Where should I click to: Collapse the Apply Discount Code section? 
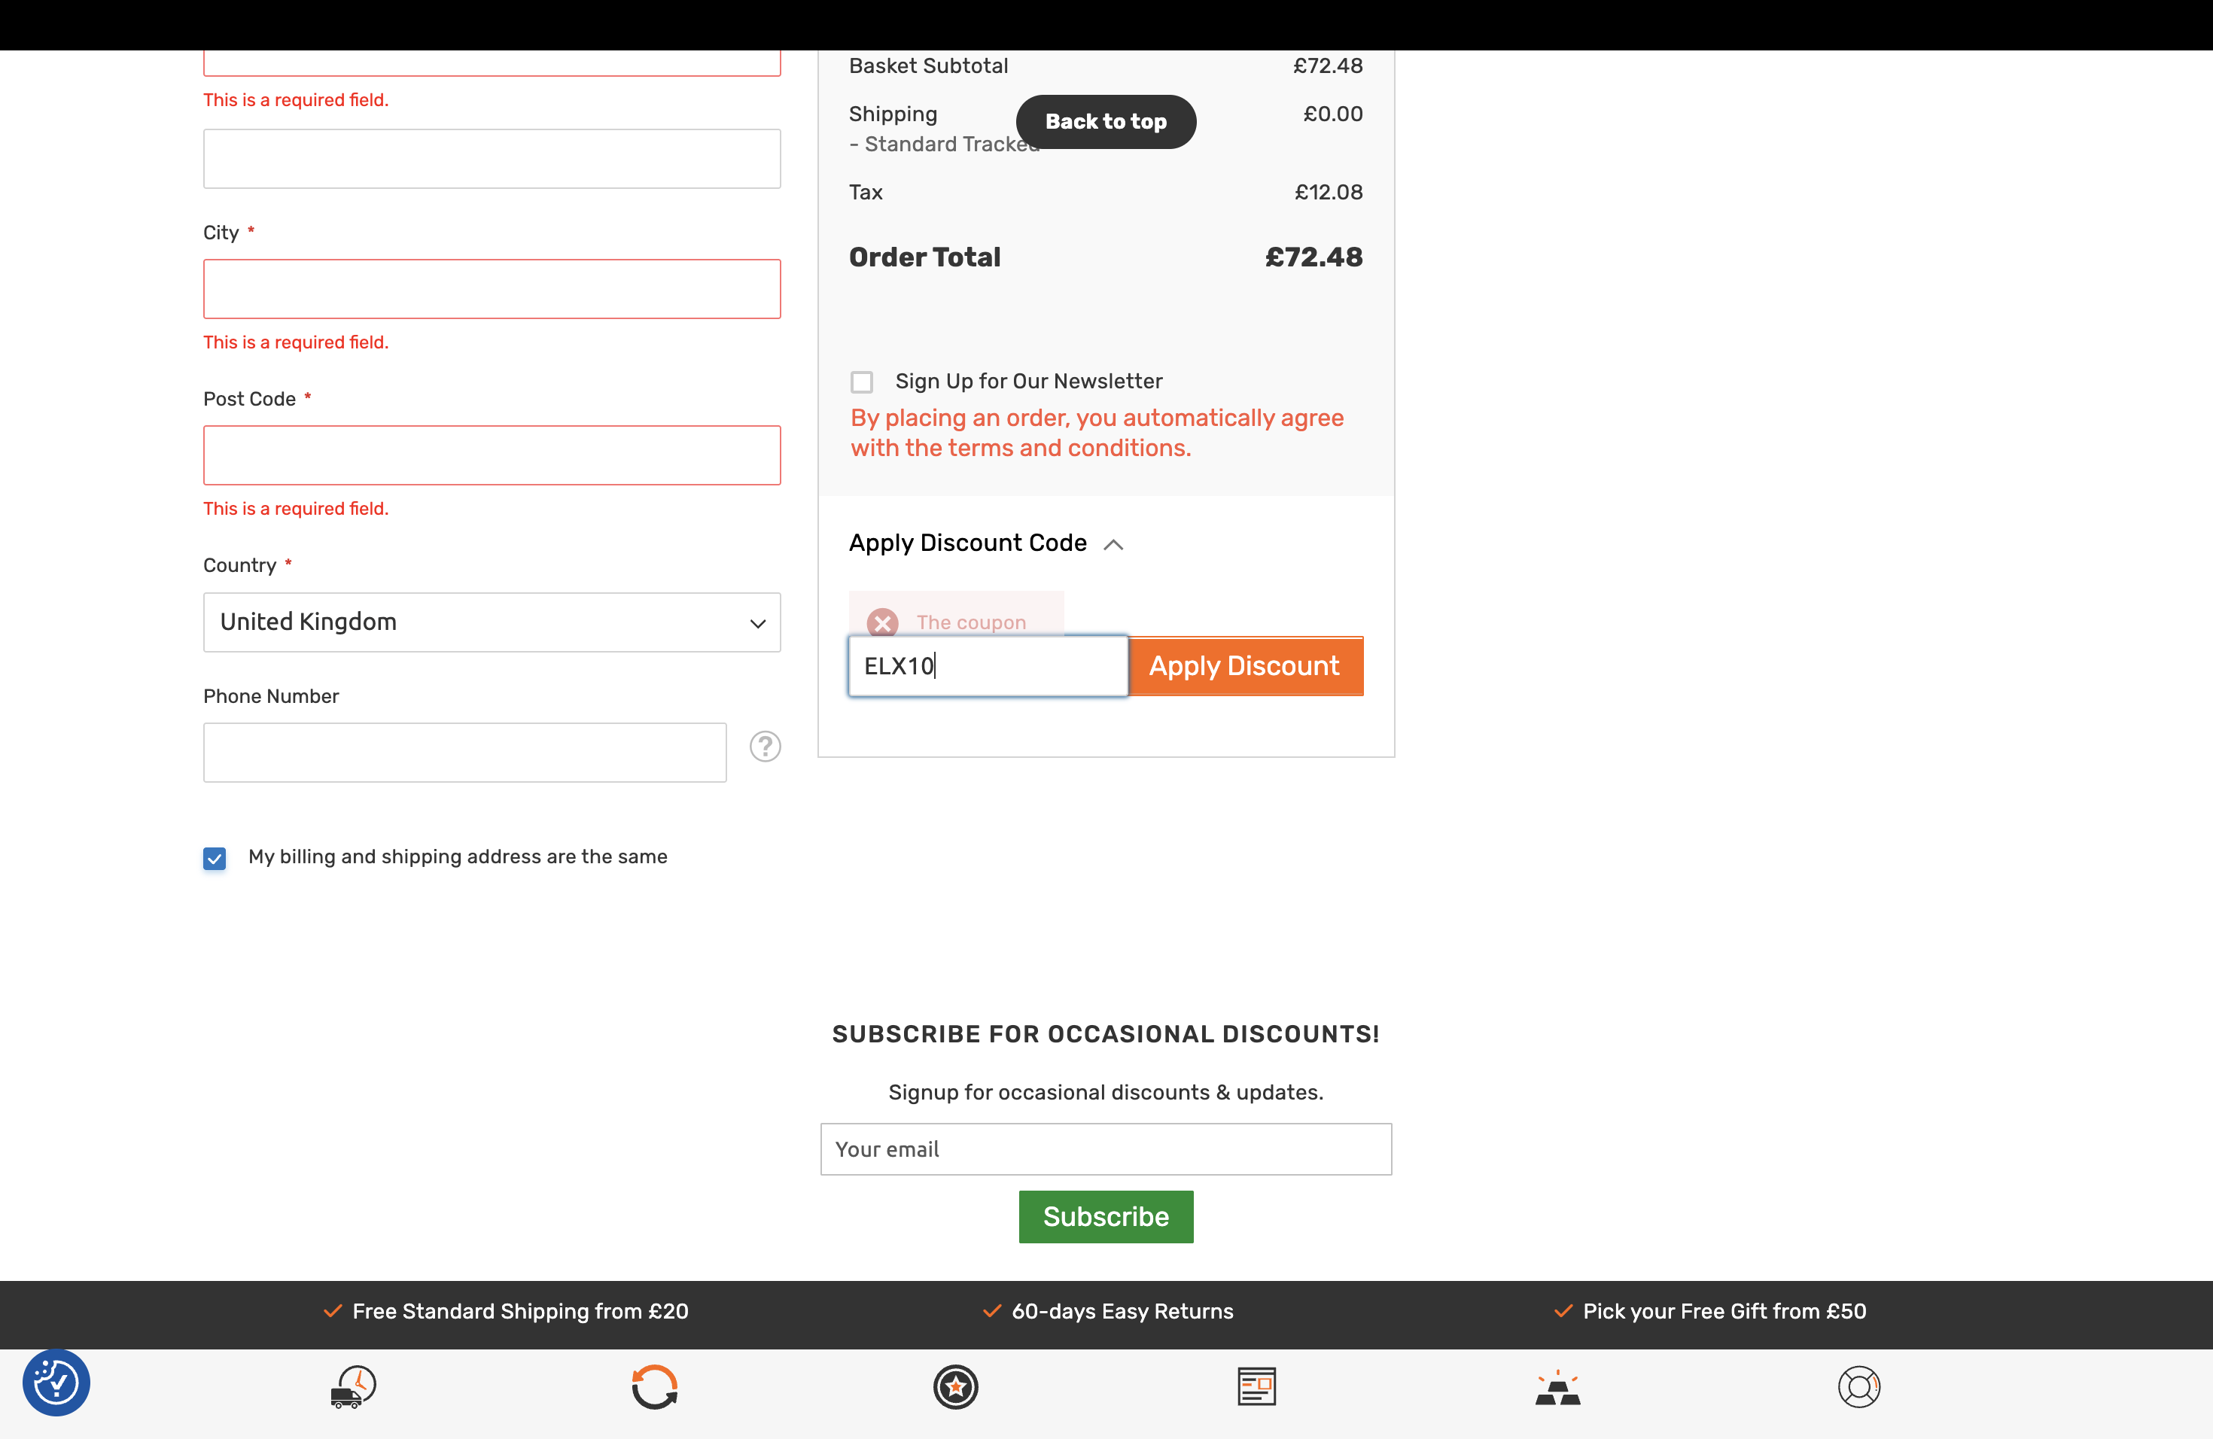(x=985, y=543)
